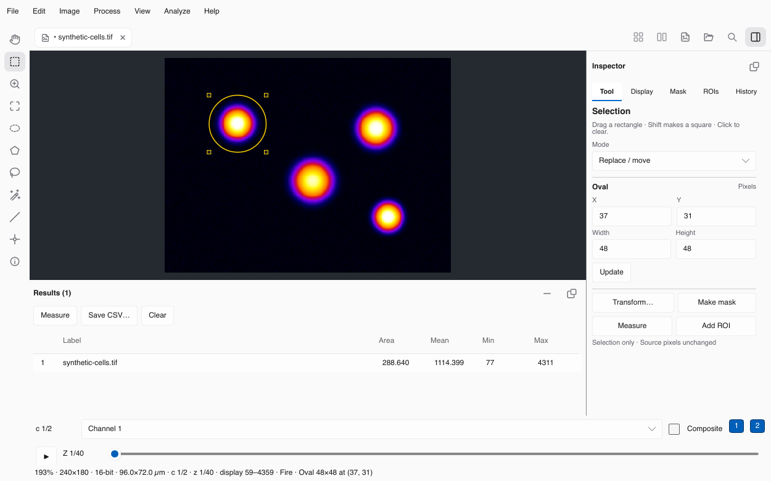Open the search icon
This screenshot has height=481, width=771.
732,37
